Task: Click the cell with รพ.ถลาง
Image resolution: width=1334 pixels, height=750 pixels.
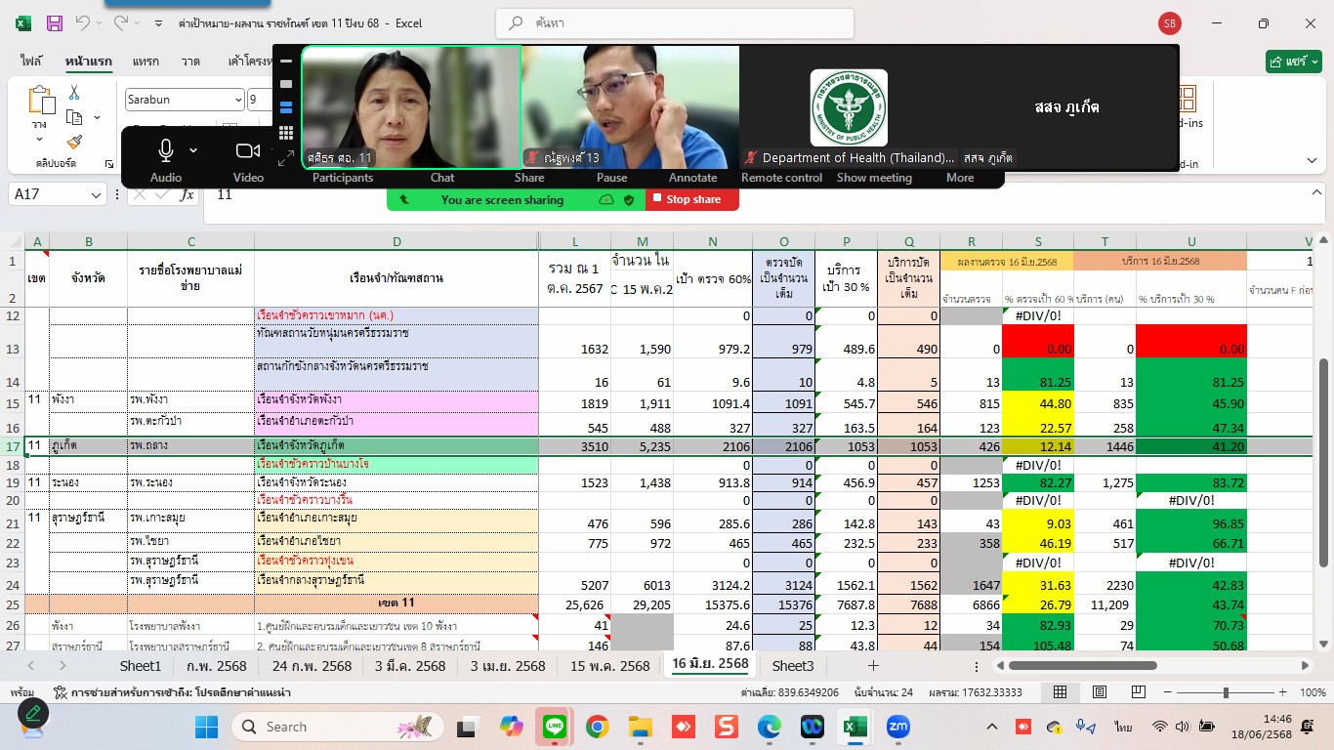Action: pos(190,445)
